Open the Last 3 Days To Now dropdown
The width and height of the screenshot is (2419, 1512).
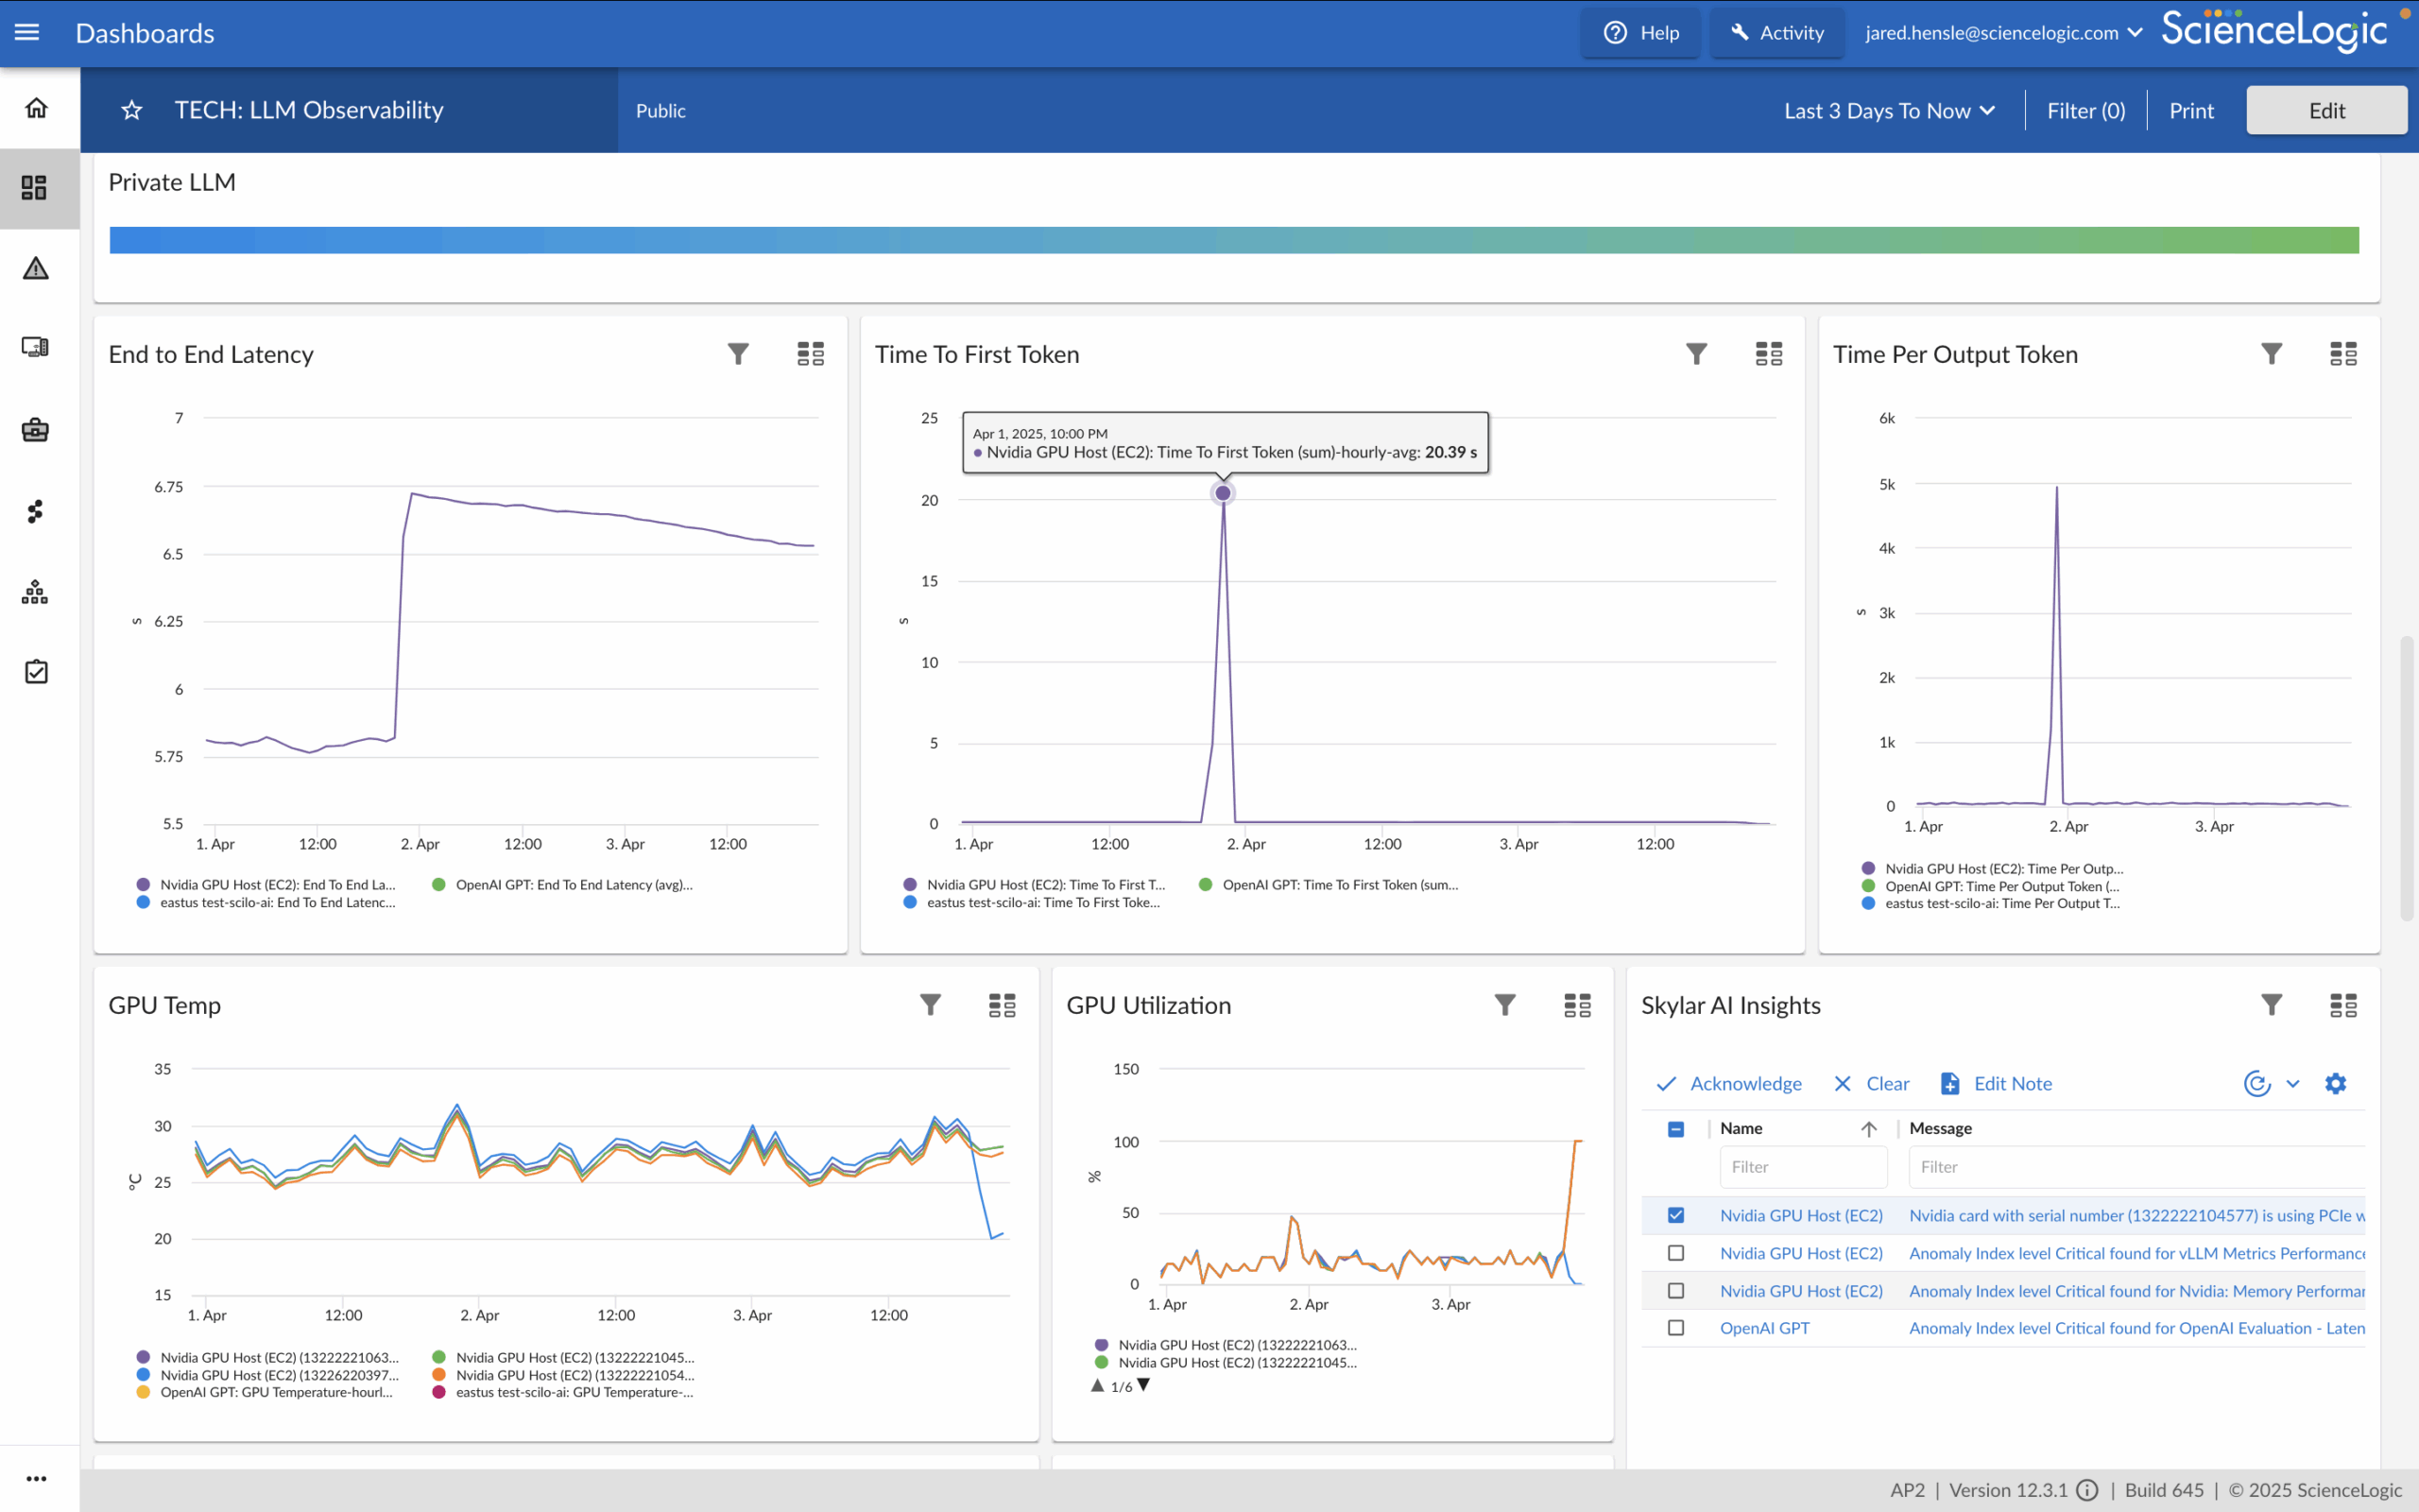(x=1889, y=111)
